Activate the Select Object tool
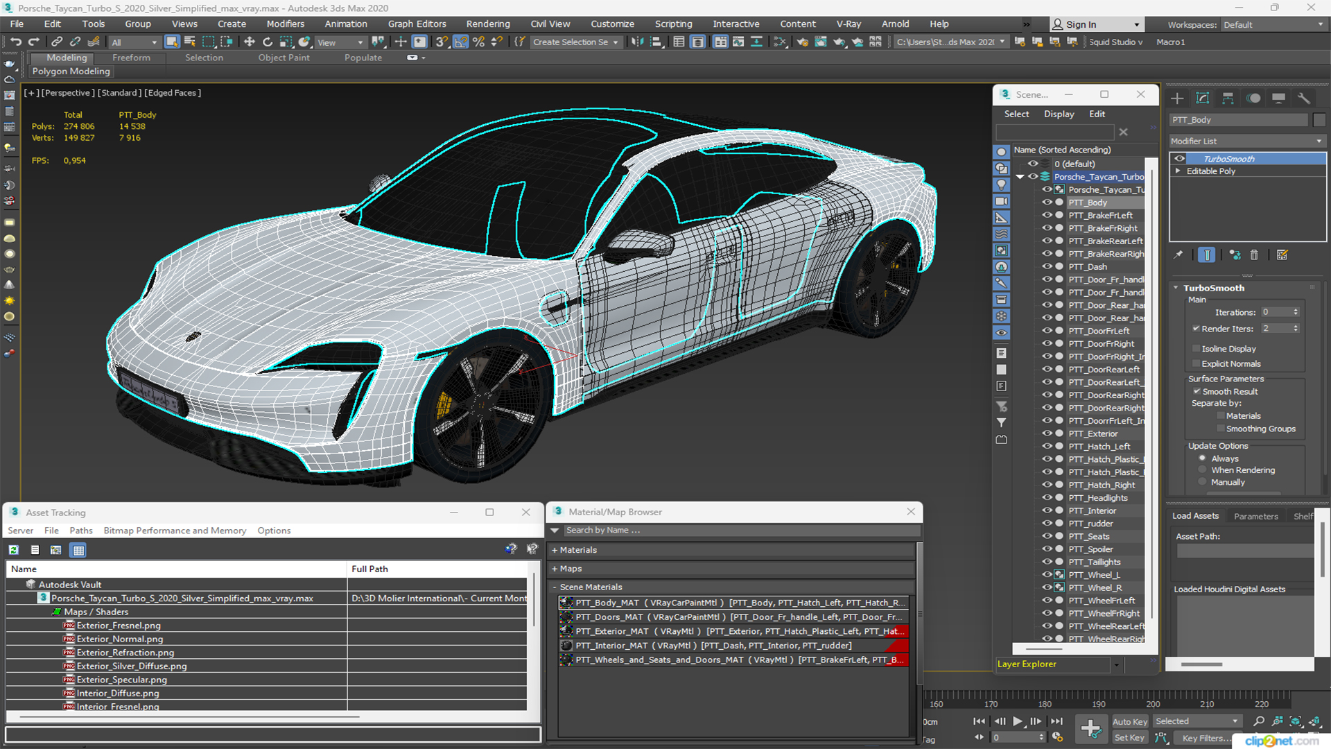1331x749 pixels. (171, 42)
